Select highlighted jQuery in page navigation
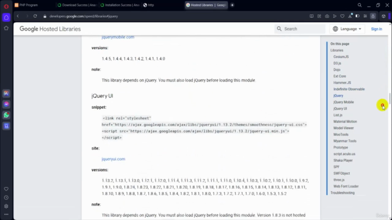This screenshot has width=392, height=220. coord(338,95)
